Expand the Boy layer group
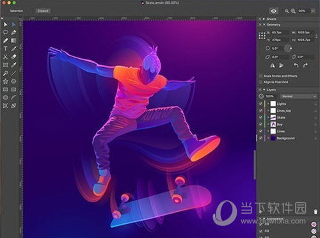This screenshot has height=238, width=320. tap(268, 124)
